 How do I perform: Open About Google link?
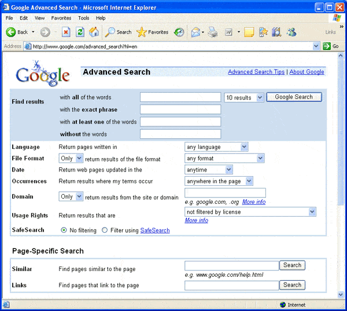[x=307, y=72]
